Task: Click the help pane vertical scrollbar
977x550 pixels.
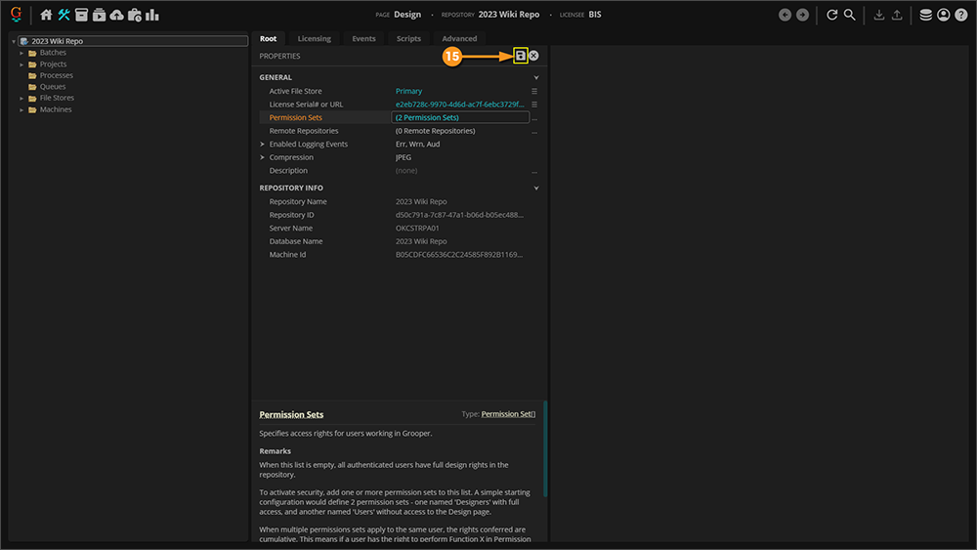Action: [544, 449]
